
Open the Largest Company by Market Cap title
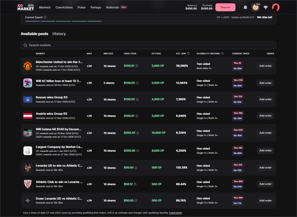coord(59,147)
